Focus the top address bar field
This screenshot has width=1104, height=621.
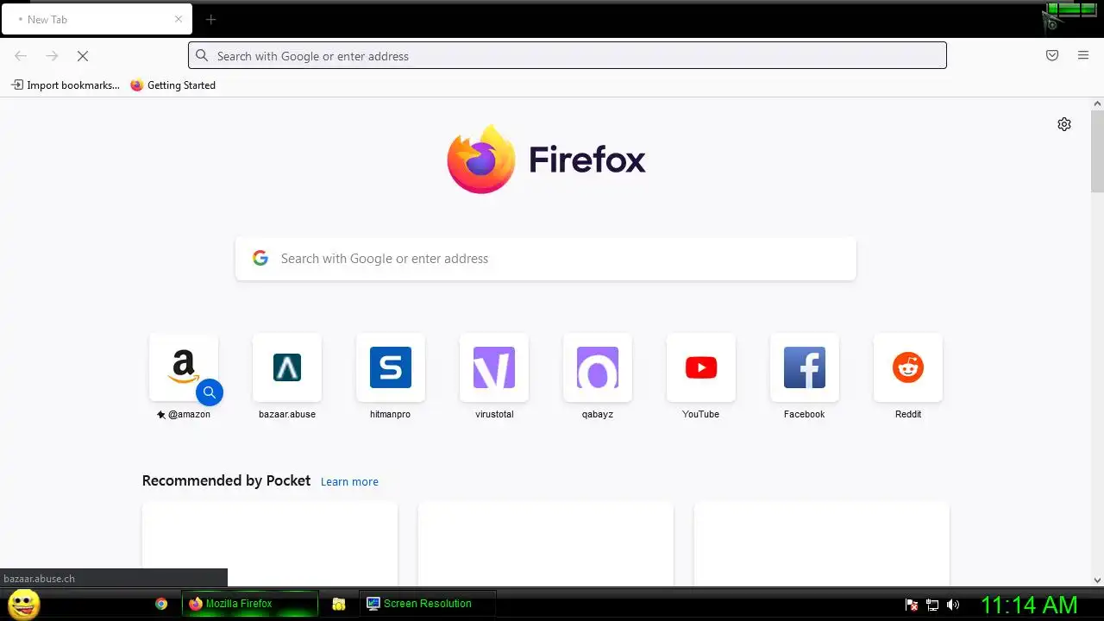[x=568, y=56]
